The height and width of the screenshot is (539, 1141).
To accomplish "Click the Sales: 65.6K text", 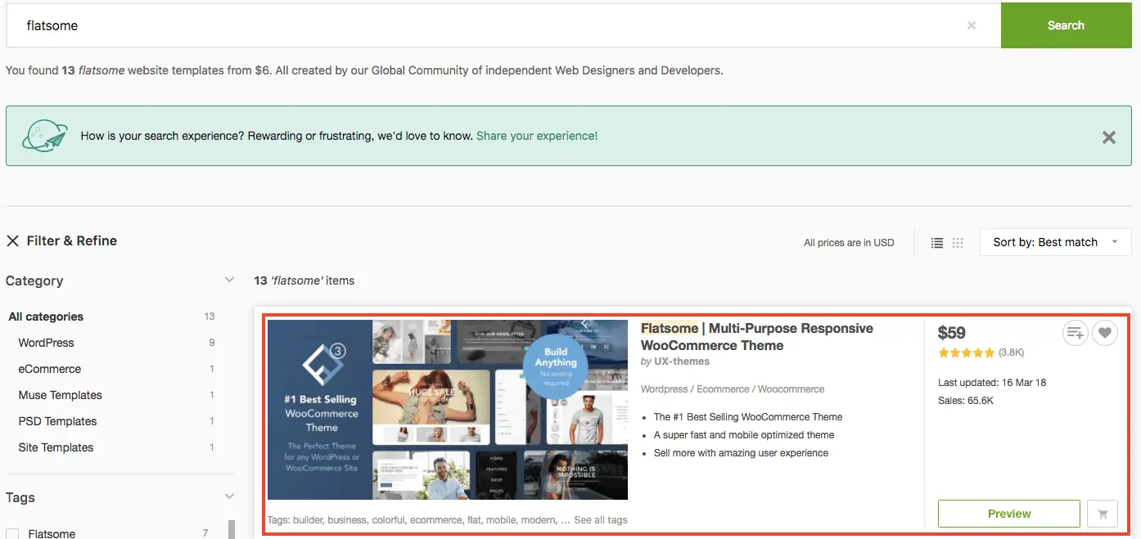I will (x=966, y=401).
